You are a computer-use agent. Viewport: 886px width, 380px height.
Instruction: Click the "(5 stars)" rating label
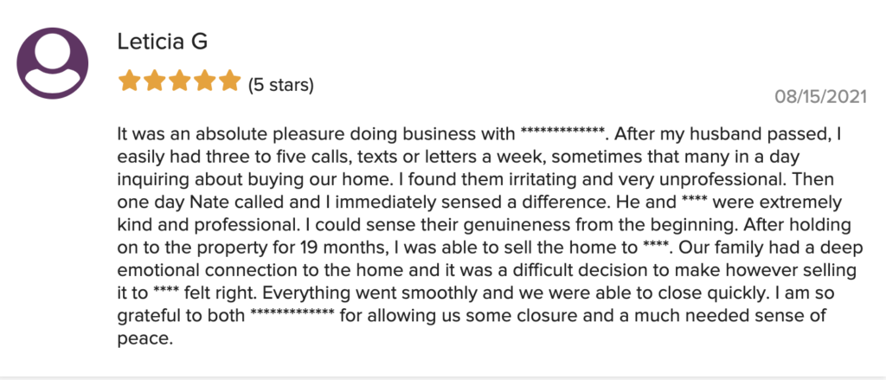281,86
